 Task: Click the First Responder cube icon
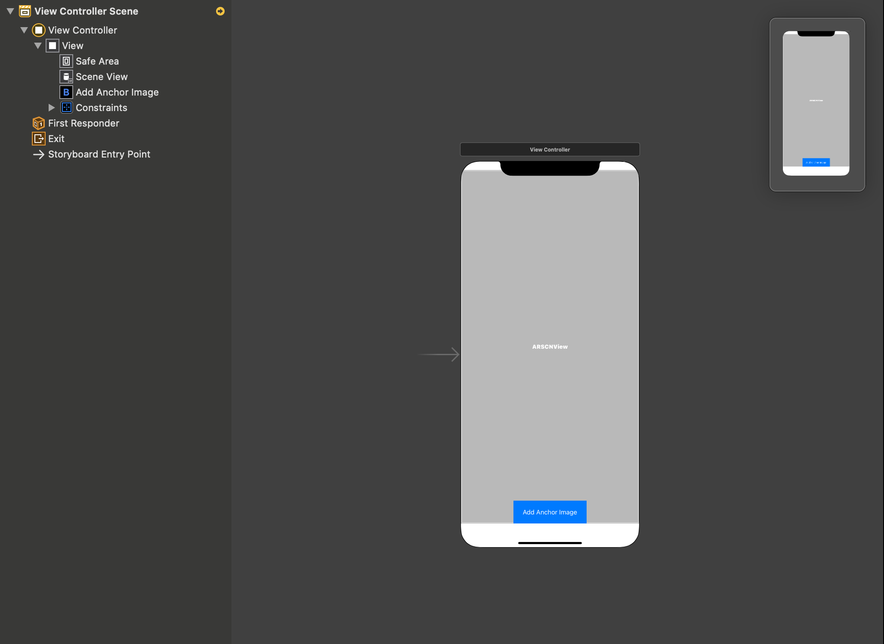point(39,123)
